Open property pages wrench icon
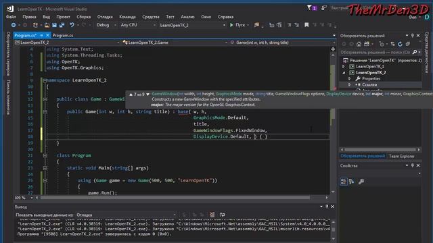The width and height of the screenshot is (433, 243). [x=361, y=182]
